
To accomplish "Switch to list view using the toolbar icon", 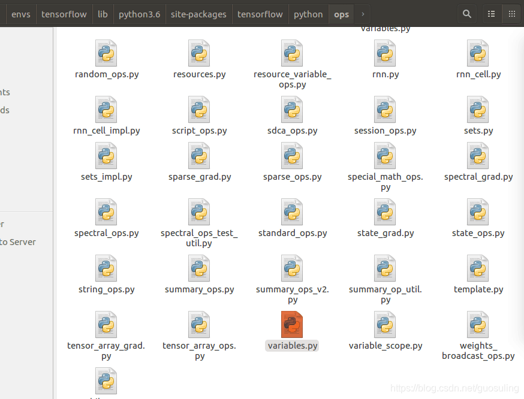I will 491,14.
